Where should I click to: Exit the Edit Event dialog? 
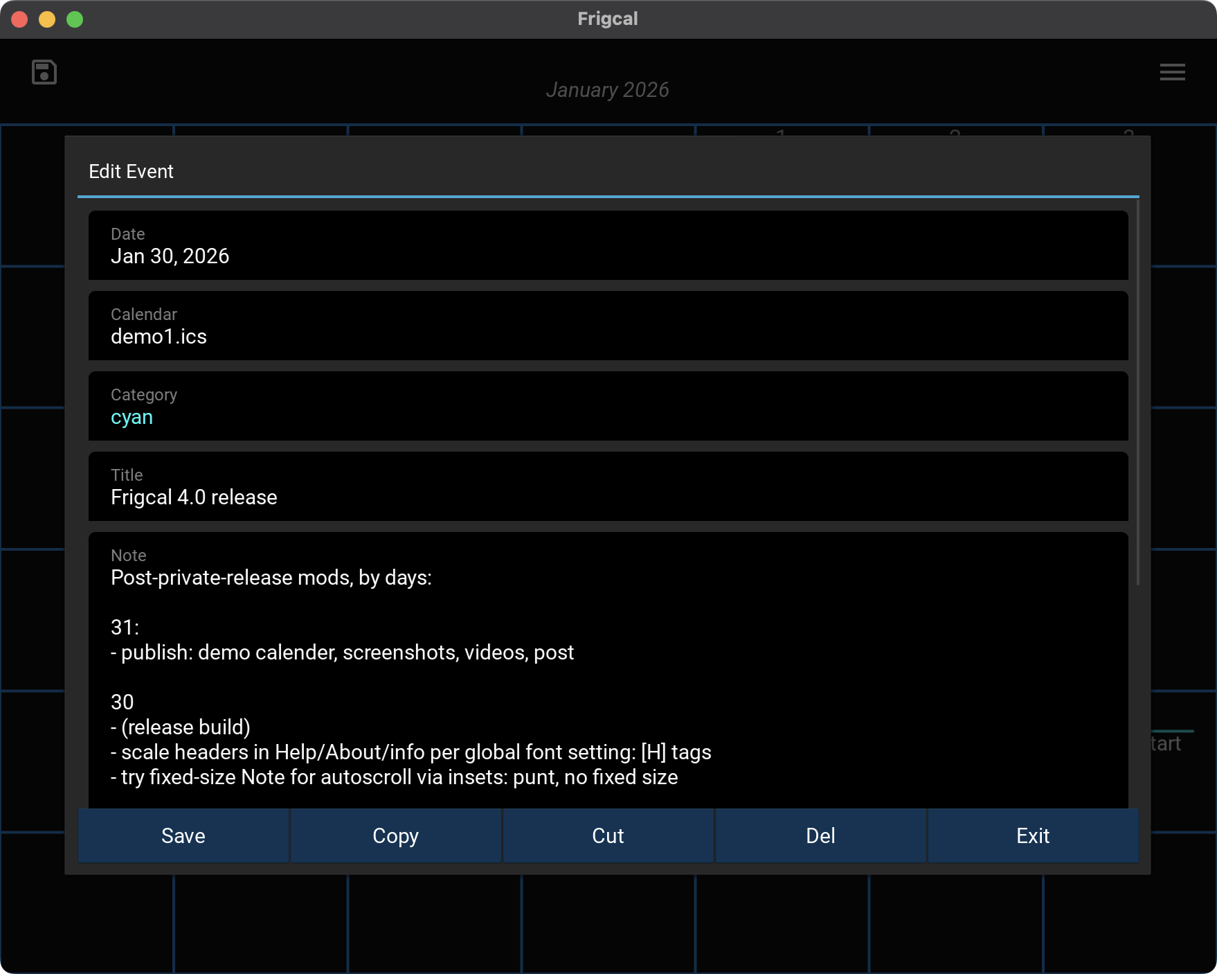pos(1033,835)
